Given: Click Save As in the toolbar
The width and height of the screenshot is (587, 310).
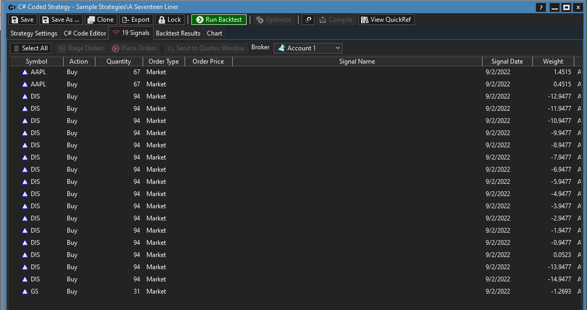Looking at the screenshot, I should click(60, 20).
